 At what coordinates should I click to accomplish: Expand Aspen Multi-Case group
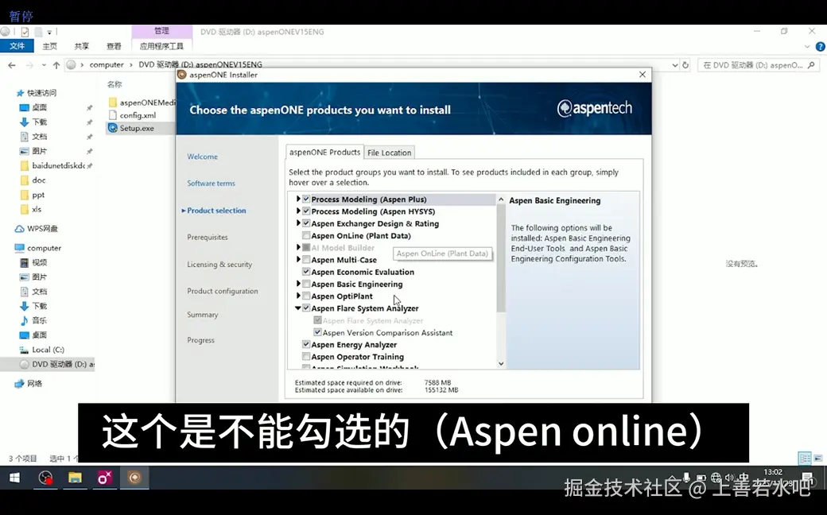pyautogui.click(x=298, y=260)
